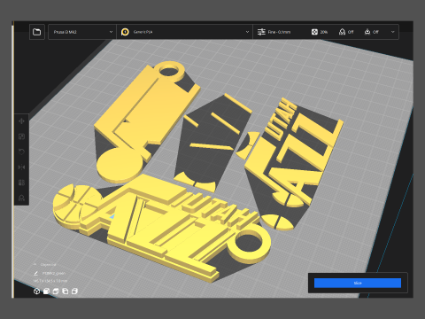Click the yellow extruder material icon

125,32
